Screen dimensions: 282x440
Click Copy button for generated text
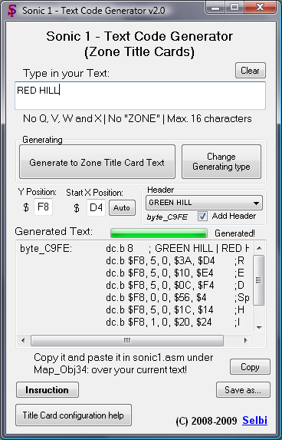(x=250, y=367)
